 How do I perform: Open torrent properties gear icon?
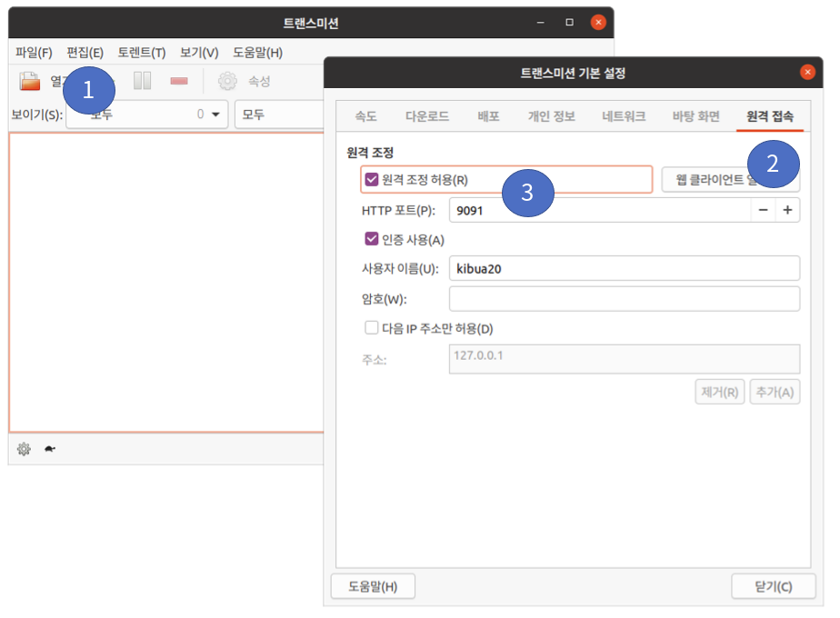227,81
